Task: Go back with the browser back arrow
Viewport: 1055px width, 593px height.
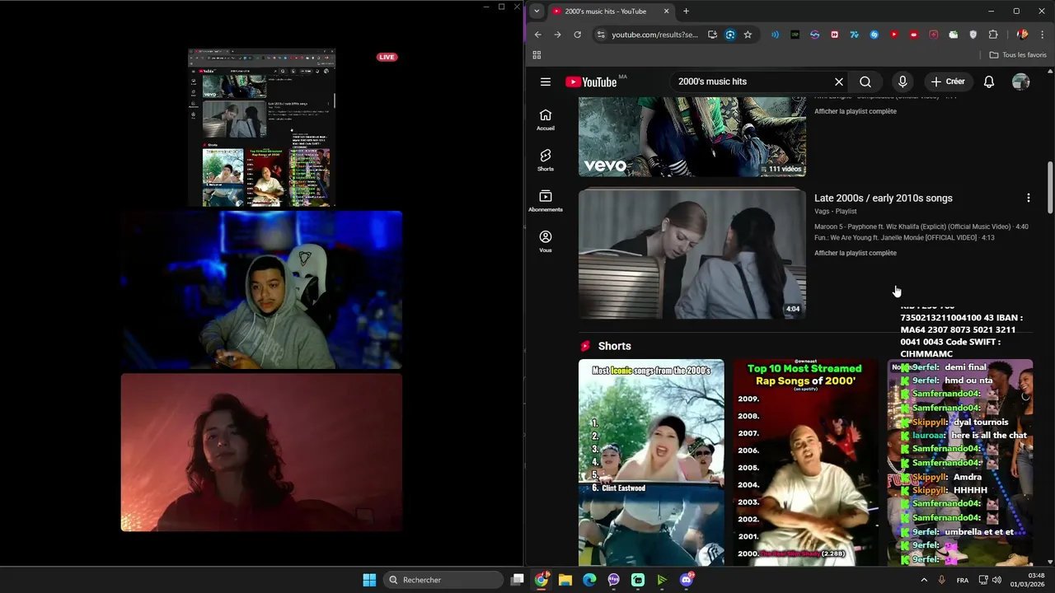Action: click(537, 35)
